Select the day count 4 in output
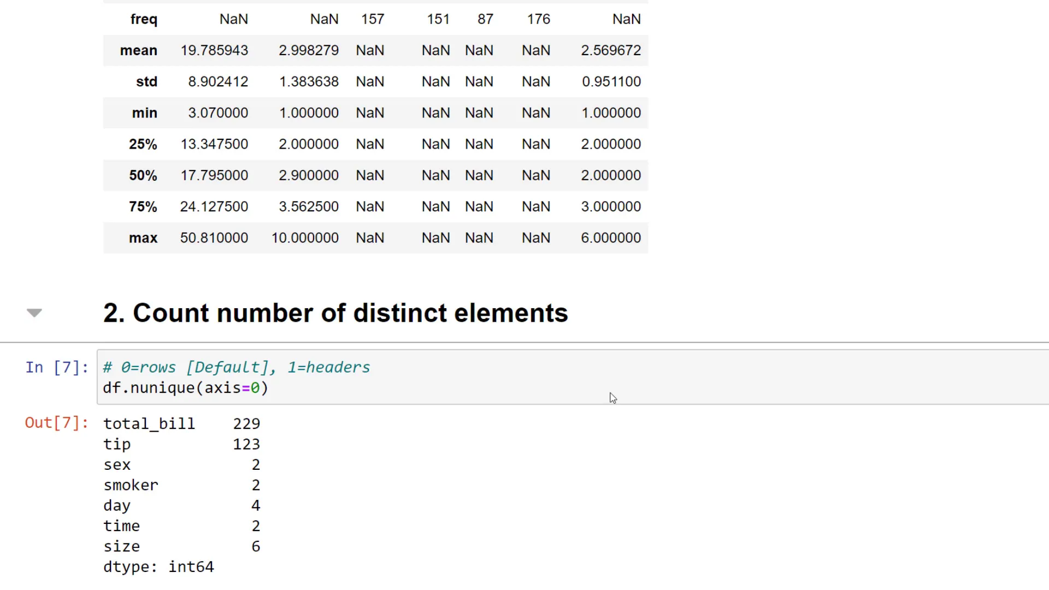 point(255,505)
